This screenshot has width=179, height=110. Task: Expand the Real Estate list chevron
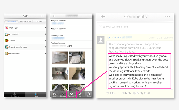tap(45, 53)
